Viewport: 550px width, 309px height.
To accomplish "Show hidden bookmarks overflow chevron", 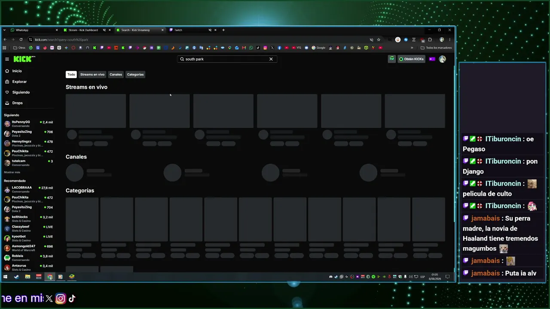I will coord(412,48).
